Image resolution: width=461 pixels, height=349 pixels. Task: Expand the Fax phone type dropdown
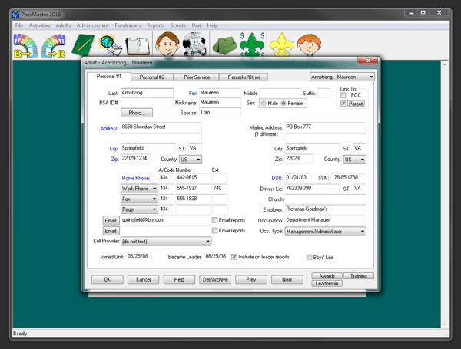pyautogui.click(x=139, y=199)
